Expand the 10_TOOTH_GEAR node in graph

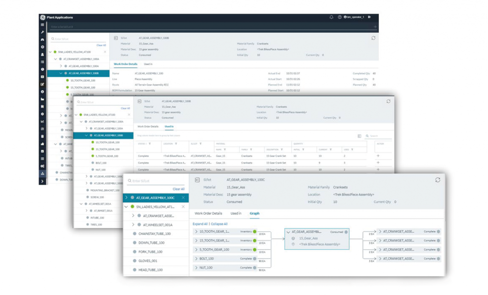(x=196, y=231)
